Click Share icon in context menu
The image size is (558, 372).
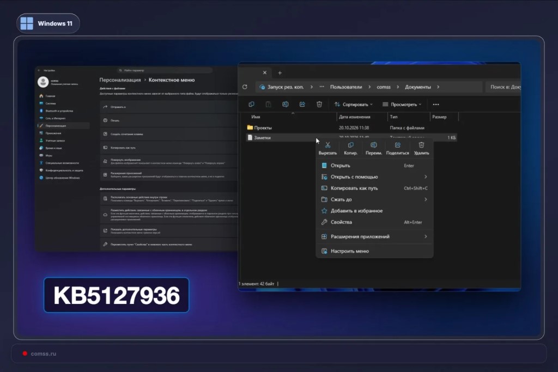[x=397, y=145]
